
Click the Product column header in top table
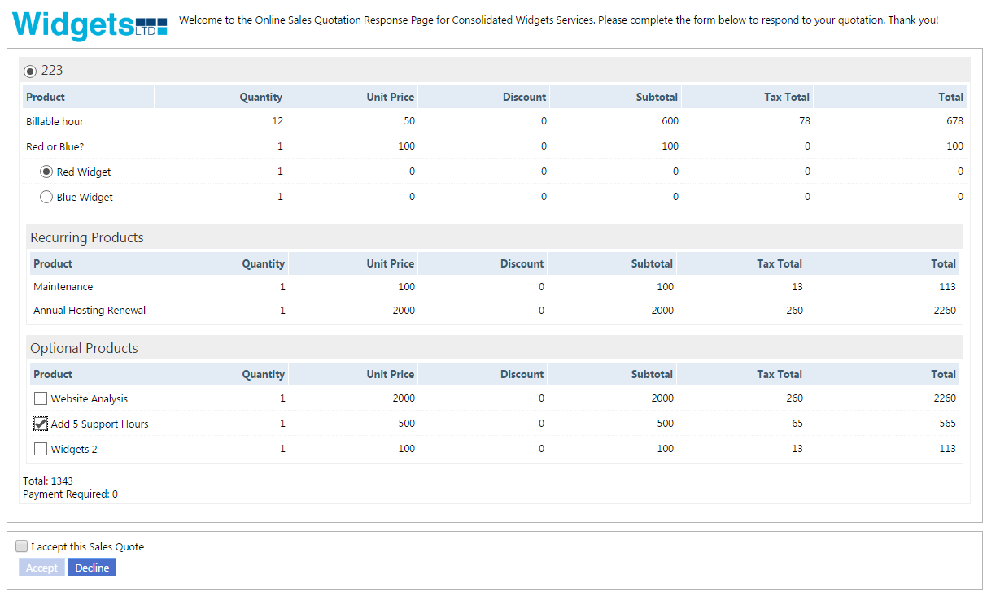click(x=46, y=97)
